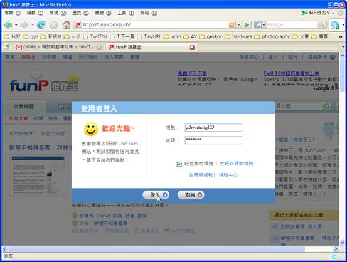Open the File (F) menu

(13, 13)
